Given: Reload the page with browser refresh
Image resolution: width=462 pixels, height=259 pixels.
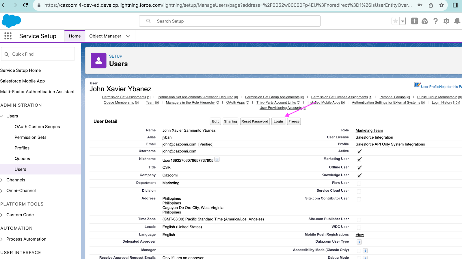Looking at the screenshot, I should (x=25, y=5).
